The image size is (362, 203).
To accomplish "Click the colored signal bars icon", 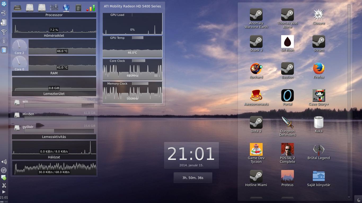I will [x=91, y=8].
